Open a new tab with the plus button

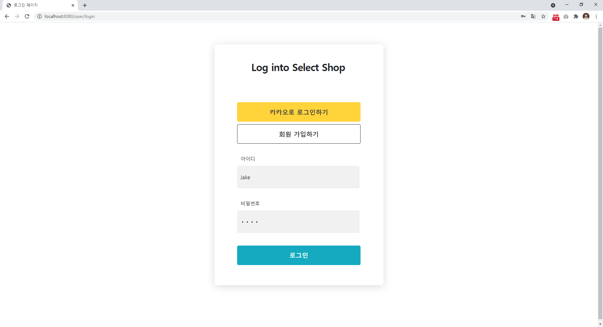(85, 5)
